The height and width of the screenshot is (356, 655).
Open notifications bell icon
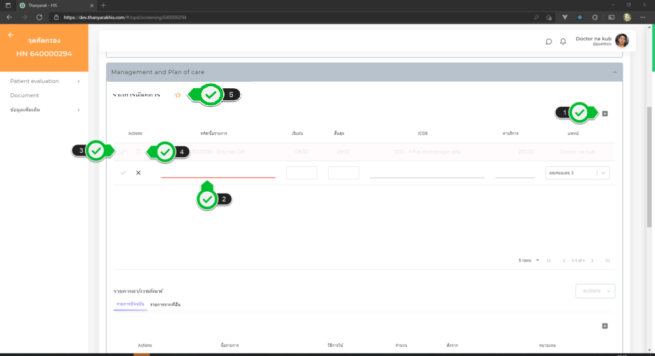[x=563, y=42]
